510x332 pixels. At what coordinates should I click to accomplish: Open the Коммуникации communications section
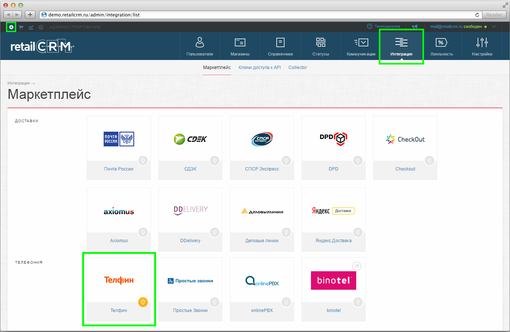(361, 46)
